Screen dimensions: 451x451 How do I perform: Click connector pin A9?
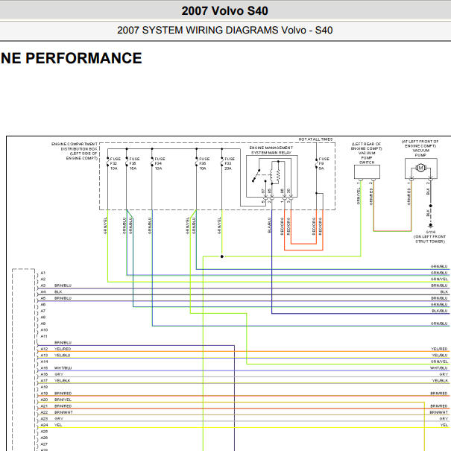point(42,324)
